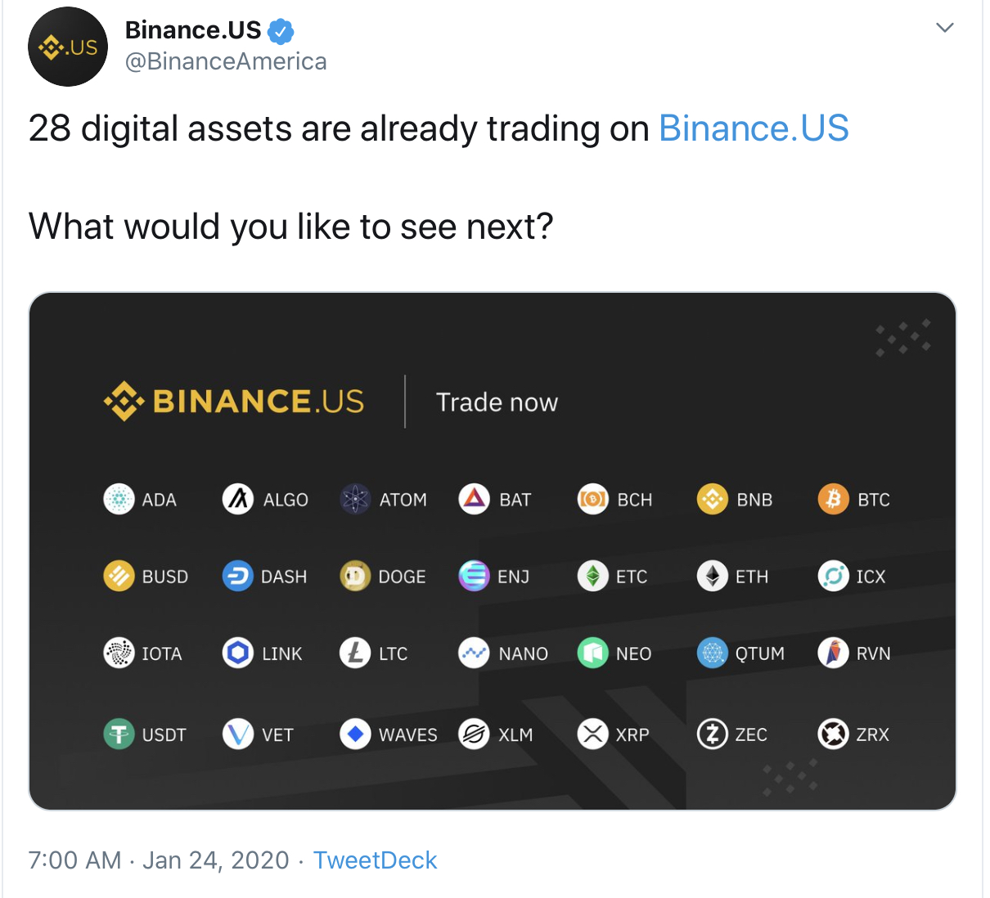This screenshot has height=898, width=990.
Task: Click the ETH diamond icon
Action: point(712,577)
